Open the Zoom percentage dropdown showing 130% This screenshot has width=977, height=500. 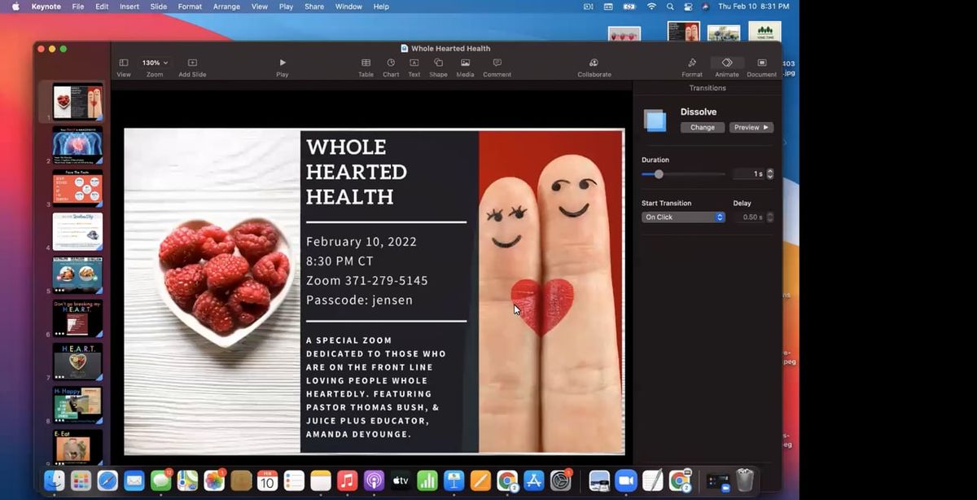pyautogui.click(x=155, y=63)
